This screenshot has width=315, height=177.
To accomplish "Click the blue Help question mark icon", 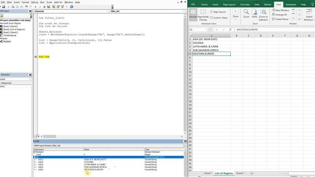I will (x=71, y=7).
